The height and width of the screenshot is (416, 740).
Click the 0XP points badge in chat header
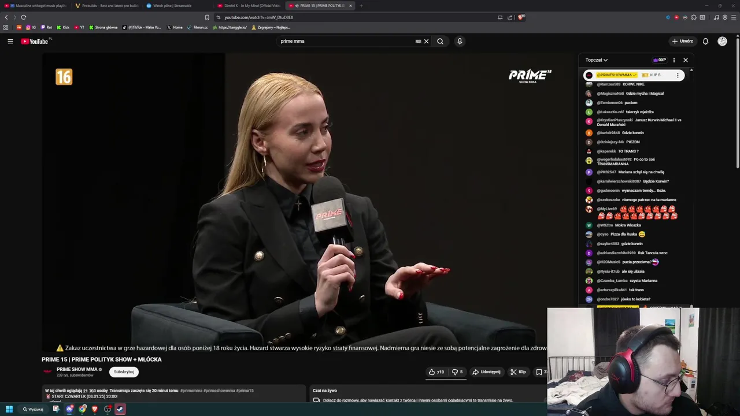pos(660,60)
